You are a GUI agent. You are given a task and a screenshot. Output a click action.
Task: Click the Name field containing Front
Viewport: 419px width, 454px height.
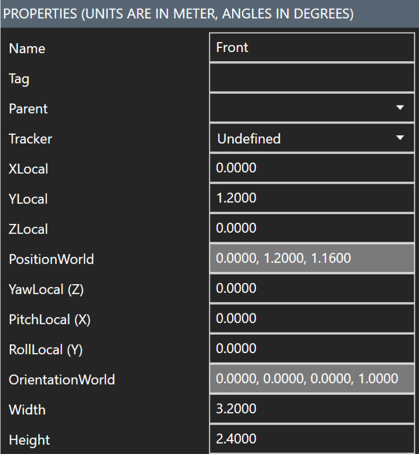point(311,48)
